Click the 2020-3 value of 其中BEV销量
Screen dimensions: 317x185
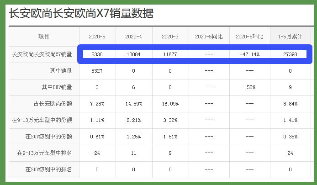pos(170,87)
